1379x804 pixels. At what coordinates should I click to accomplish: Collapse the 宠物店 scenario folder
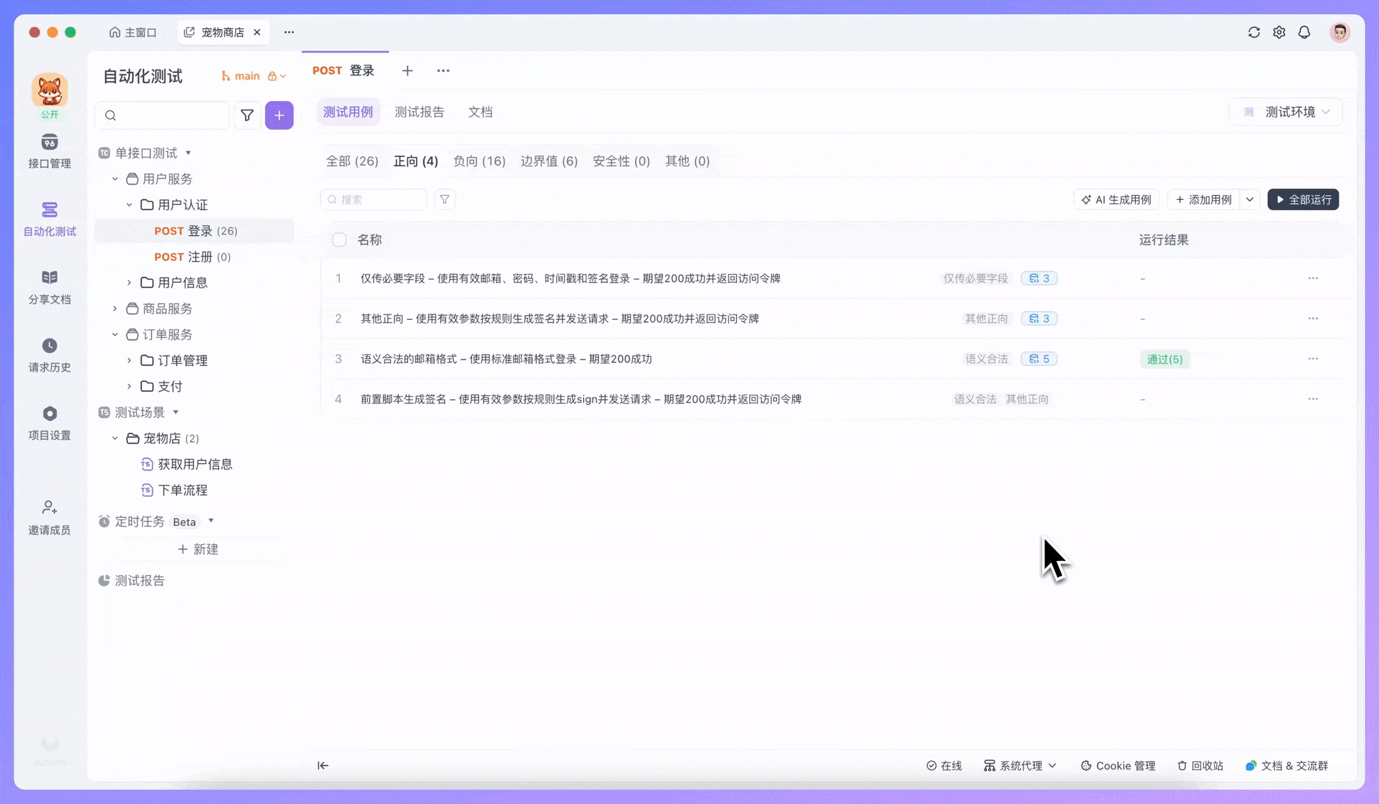pyautogui.click(x=114, y=438)
